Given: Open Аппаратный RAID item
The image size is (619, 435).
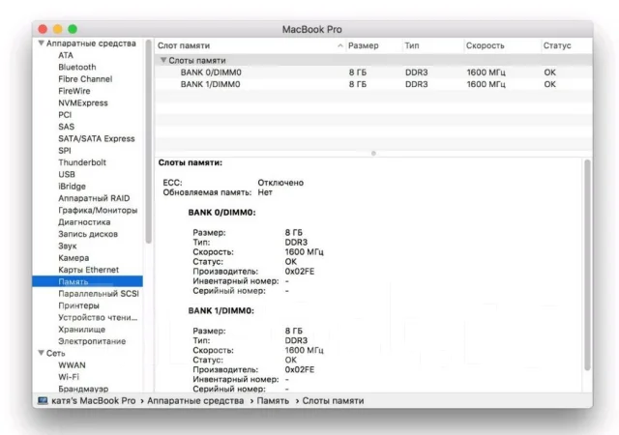Looking at the screenshot, I should point(94,198).
